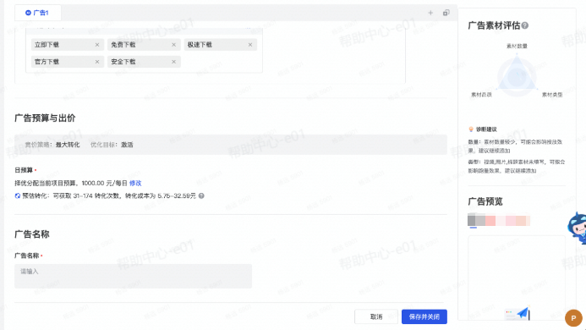Open help icon beside 广告素材评估
Viewport: 586px width, 330px height.
(525, 25)
